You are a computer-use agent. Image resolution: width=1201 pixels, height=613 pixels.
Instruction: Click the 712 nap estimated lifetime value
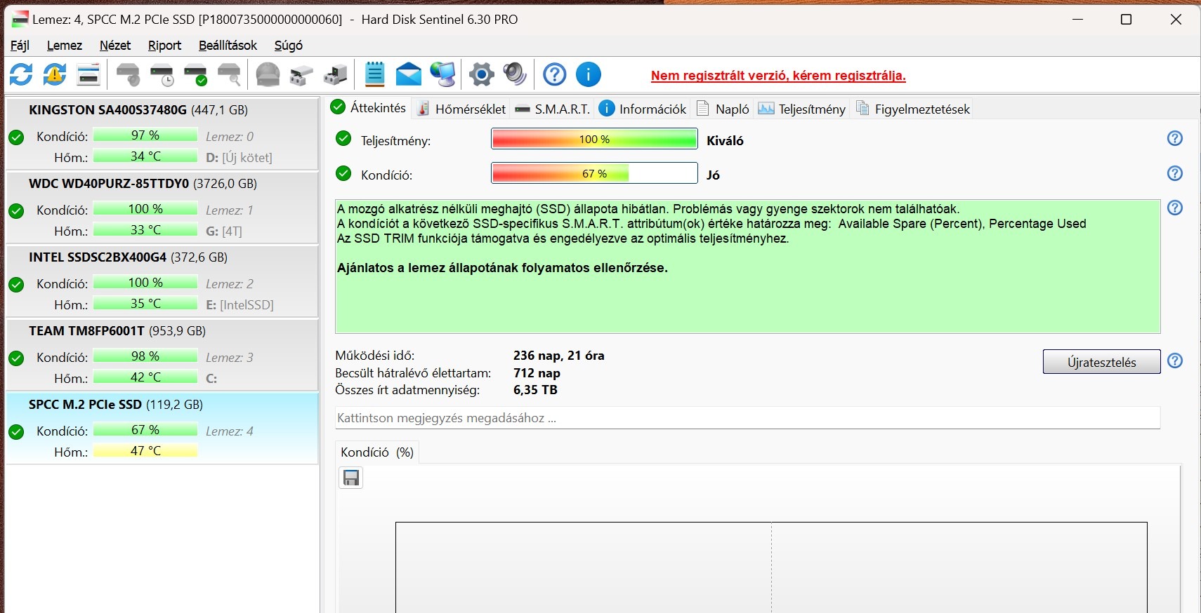point(537,373)
